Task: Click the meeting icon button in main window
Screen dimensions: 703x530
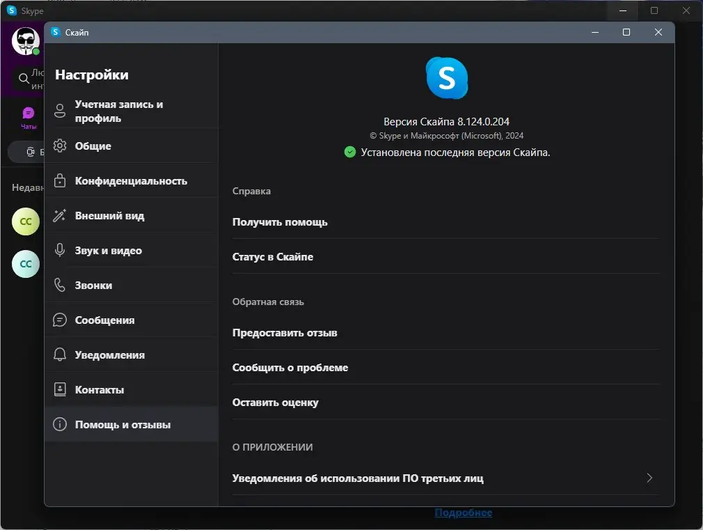Action: click(x=30, y=152)
